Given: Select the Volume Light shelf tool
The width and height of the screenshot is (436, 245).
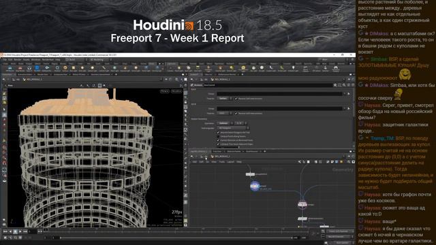Looking at the screenshot, I should click(x=220, y=68).
